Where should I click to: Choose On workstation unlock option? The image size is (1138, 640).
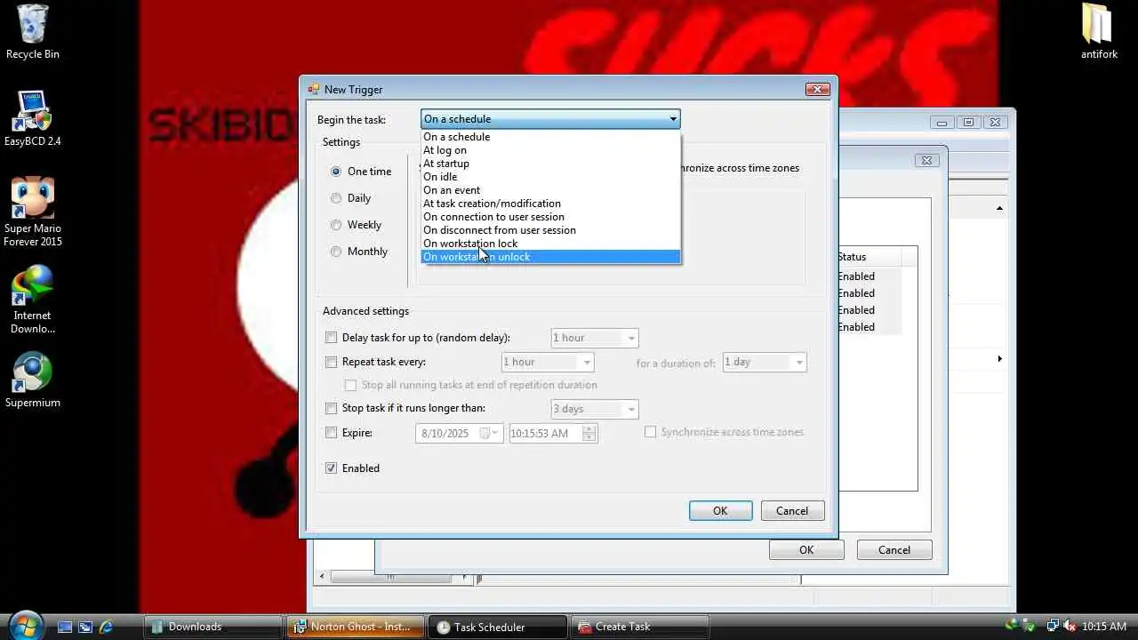pyautogui.click(x=550, y=257)
